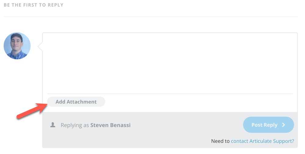Click the chevron arrow inside Post Reply
The image size is (305, 154).
(x=283, y=125)
